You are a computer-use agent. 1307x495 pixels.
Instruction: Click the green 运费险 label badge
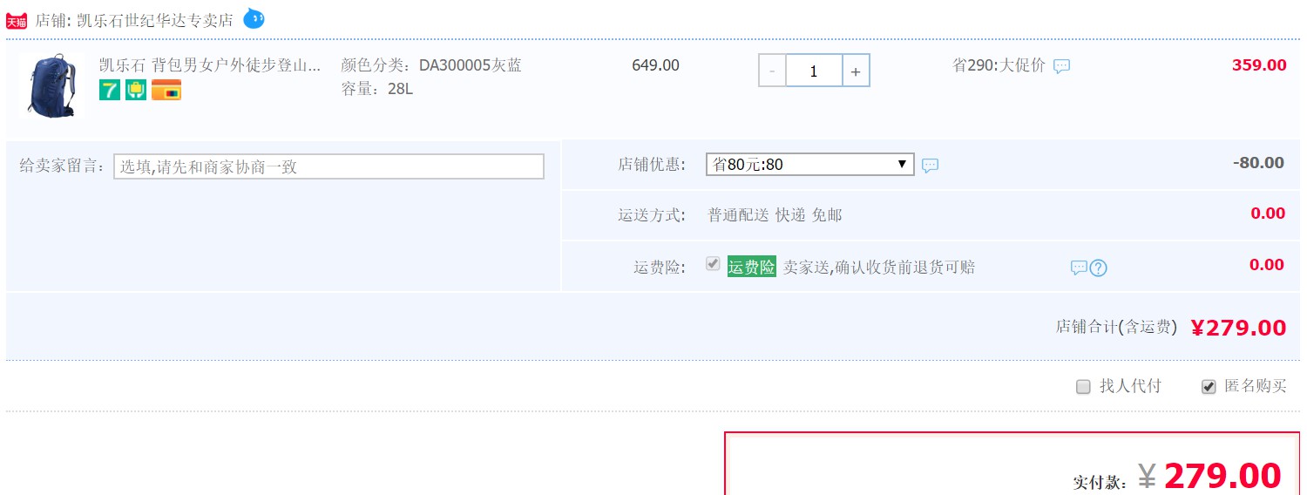pos(751,267)
